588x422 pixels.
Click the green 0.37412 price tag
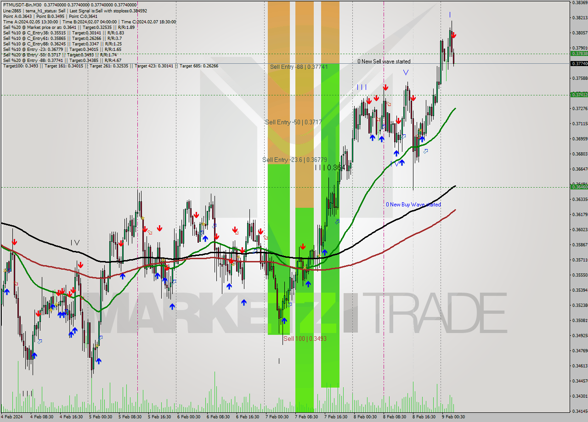point(579,94)
